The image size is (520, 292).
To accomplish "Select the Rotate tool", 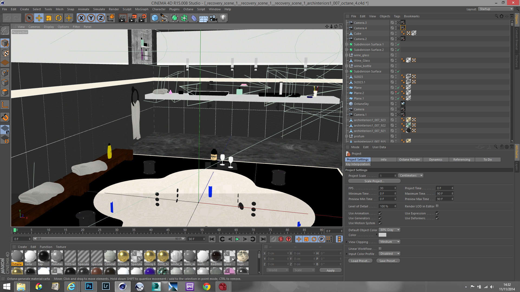I will coord(58,18).
